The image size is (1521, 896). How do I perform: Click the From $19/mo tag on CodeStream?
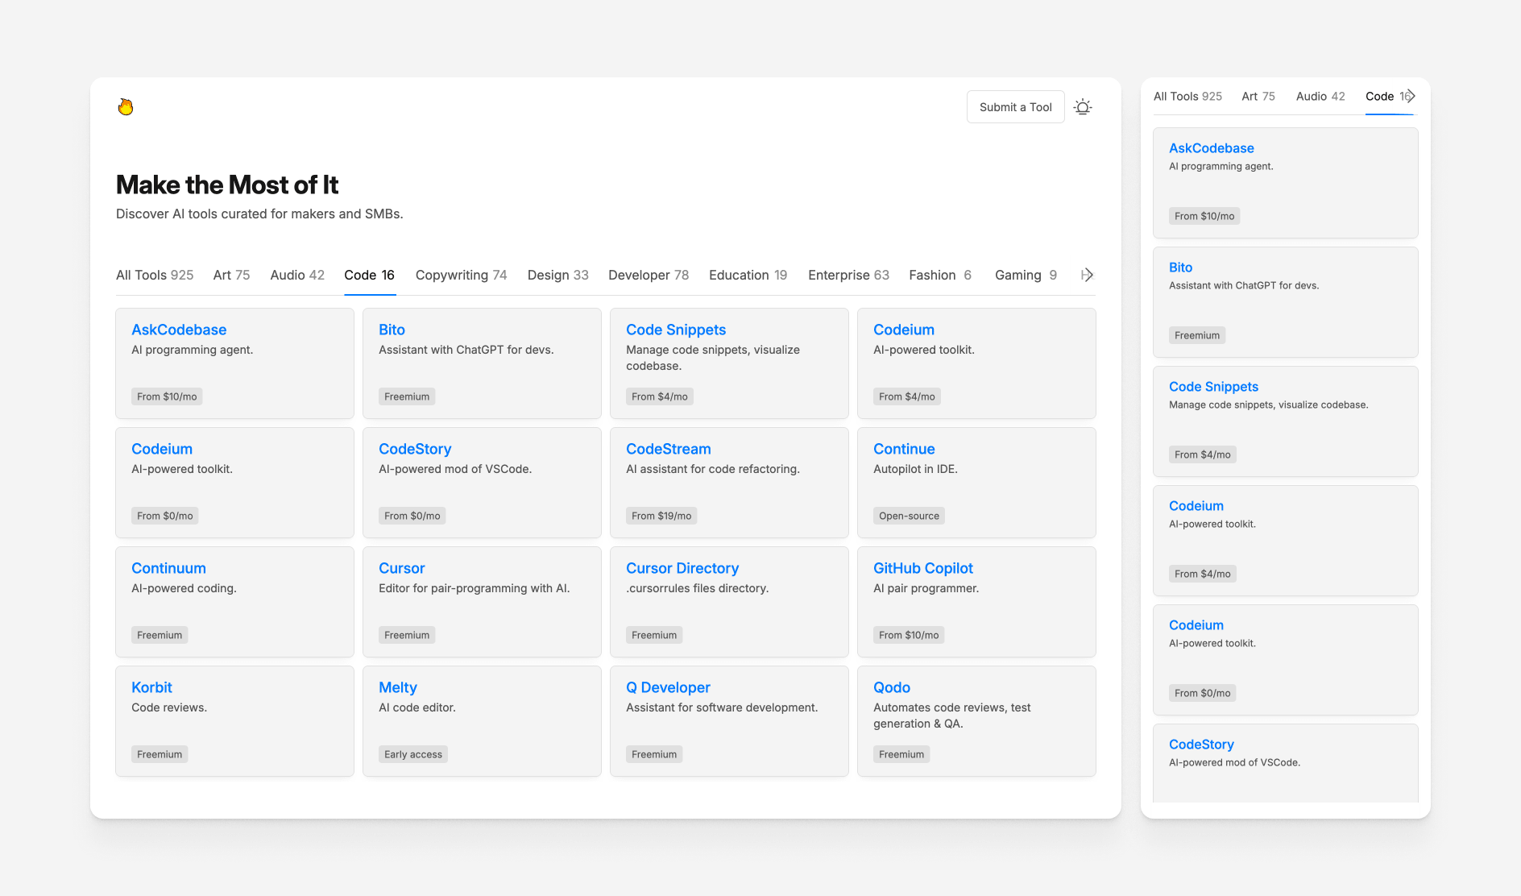coord(661,515)
